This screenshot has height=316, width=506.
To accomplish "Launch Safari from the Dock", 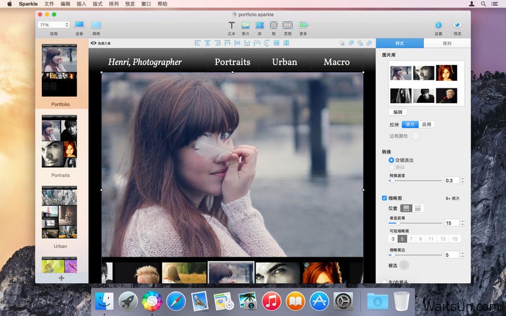I will (x=176, y=301).
